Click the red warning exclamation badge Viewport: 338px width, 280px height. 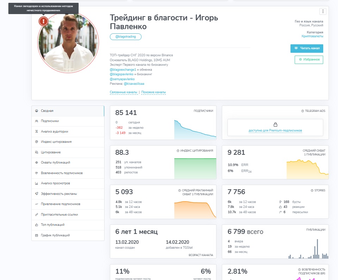[44, 21]
